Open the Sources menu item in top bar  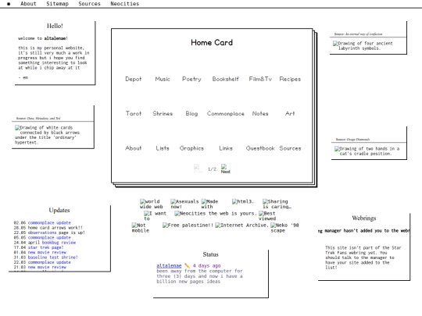[x=89, y=4]
